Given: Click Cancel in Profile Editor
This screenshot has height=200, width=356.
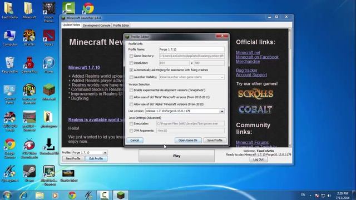Looking at the screenshot, I should [x=135, y=141].
